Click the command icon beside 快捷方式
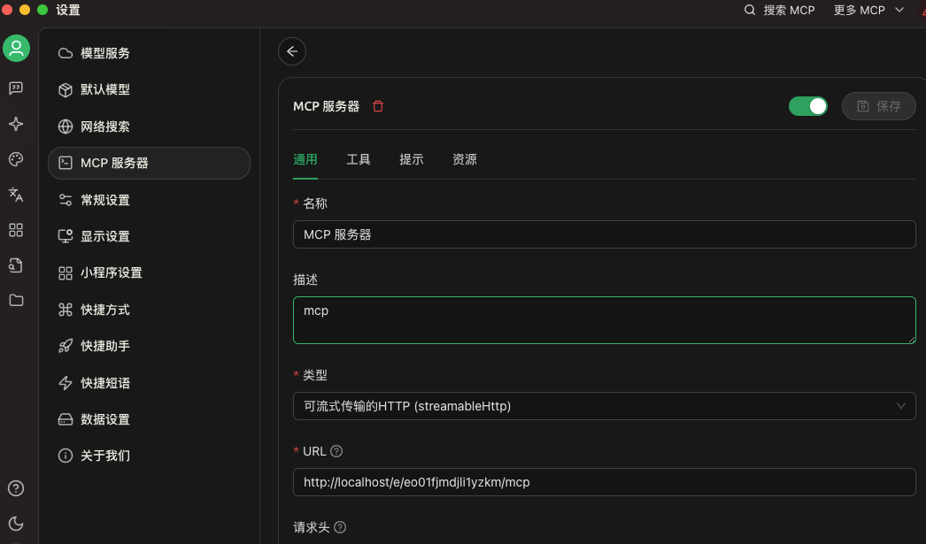The image size is (926, 544). (x=66, y=310)
